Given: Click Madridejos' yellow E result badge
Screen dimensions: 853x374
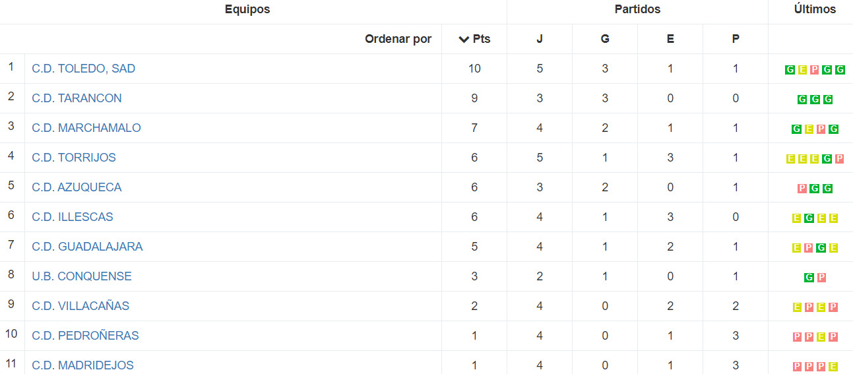Looking at the screenshot, I should click(833, 367).
